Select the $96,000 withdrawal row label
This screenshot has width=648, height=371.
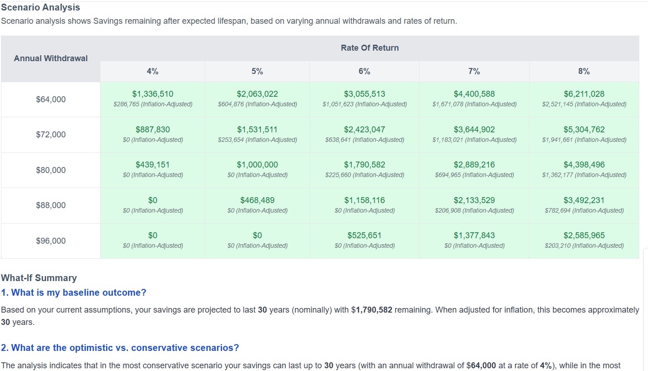tap(50, 240)
